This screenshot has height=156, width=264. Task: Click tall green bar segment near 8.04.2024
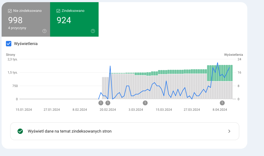(220, 73)
